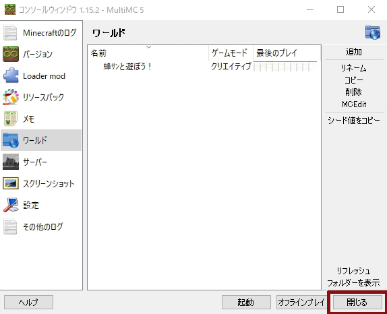This screenshot has width=387, height=314.
Task: Click 削除 to delete the world
Action: tap(354, 92)
